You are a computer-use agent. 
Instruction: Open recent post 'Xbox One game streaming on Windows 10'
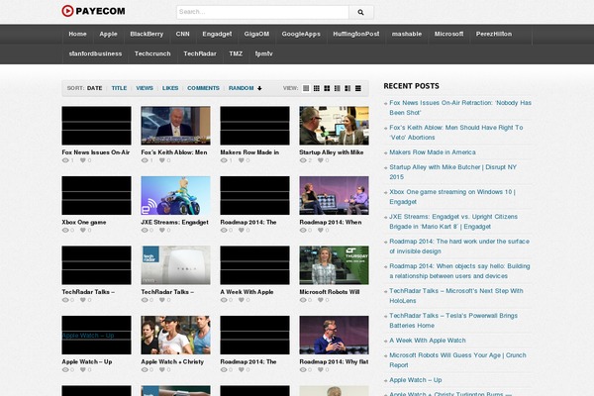[x=452, y=197]
